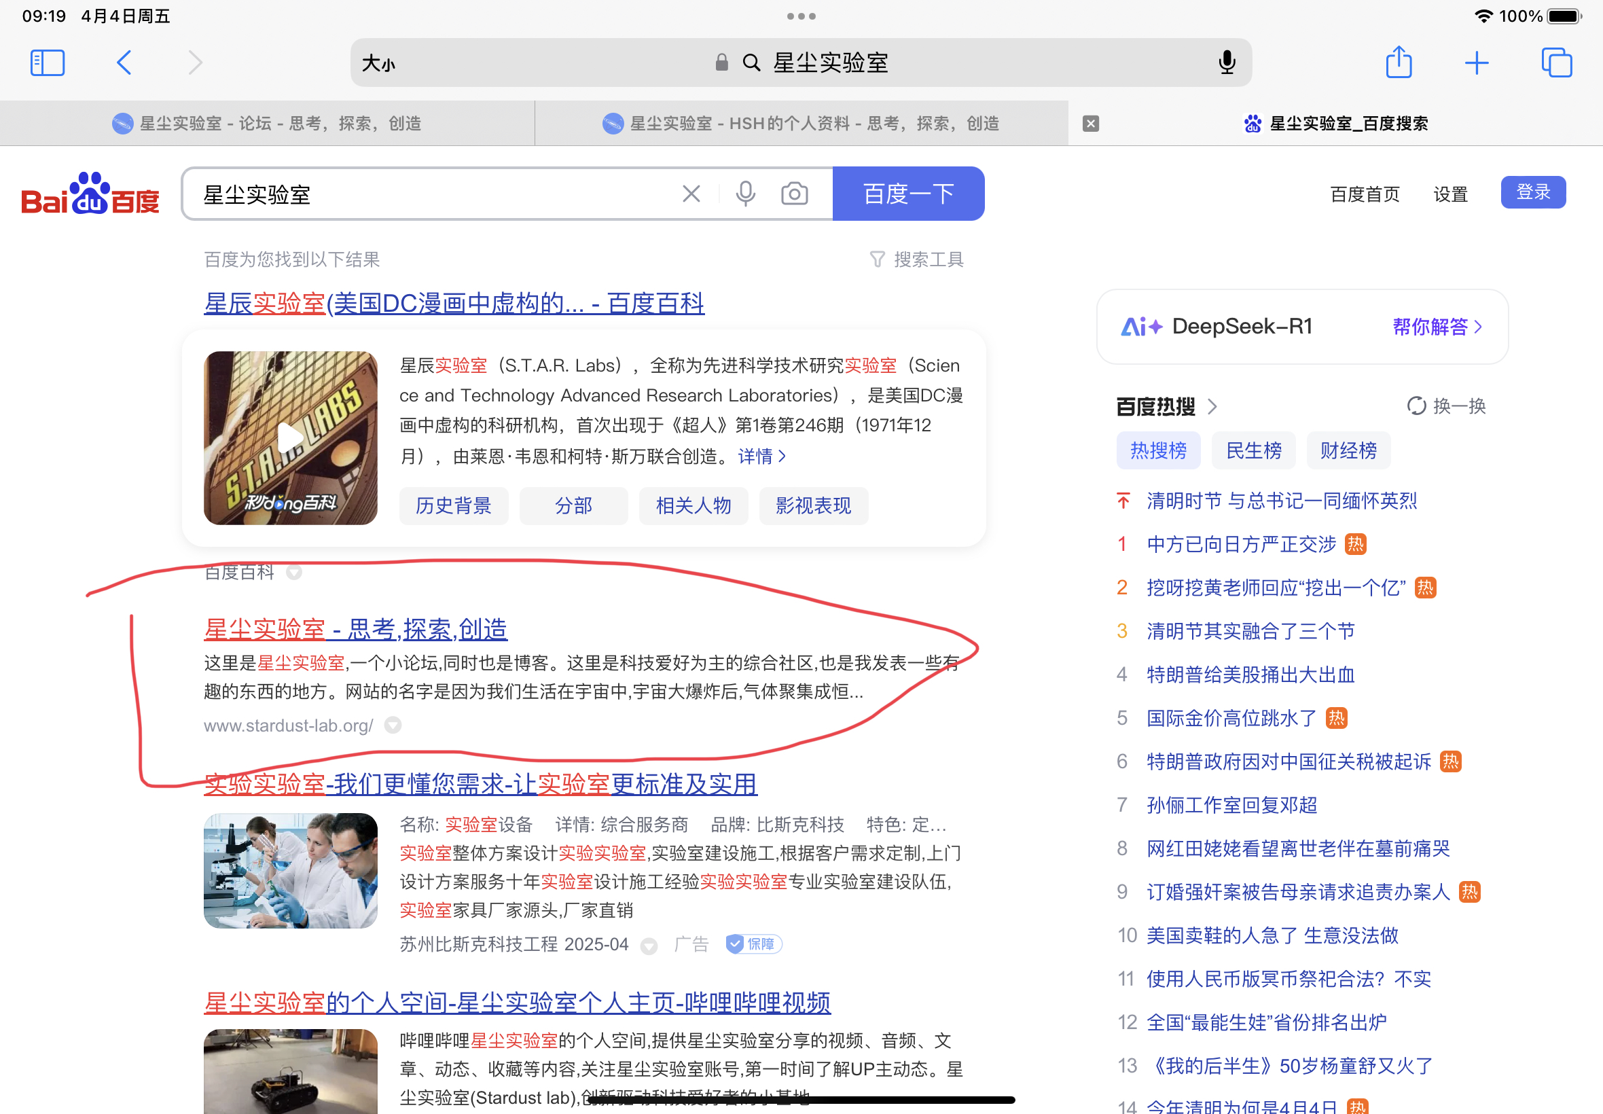Screen dimensions: 1603x1114
Task: Tap the DeepSeek-R1 AI icon
Action: 1141,326
